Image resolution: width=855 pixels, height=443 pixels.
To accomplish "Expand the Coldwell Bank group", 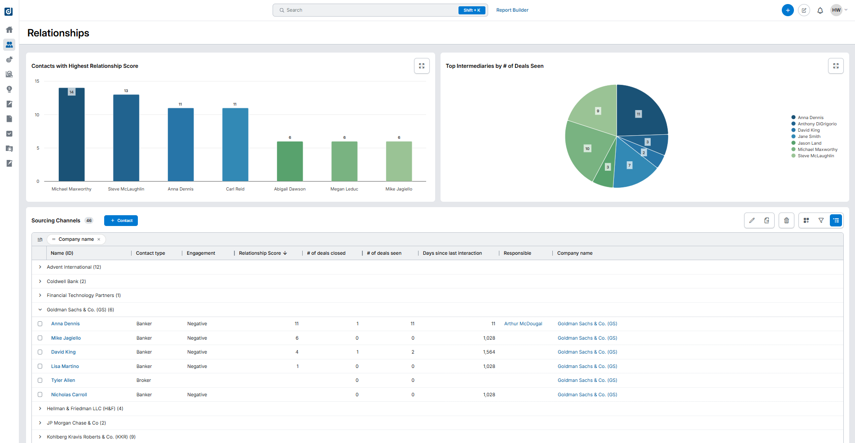I will pos(40,281).
